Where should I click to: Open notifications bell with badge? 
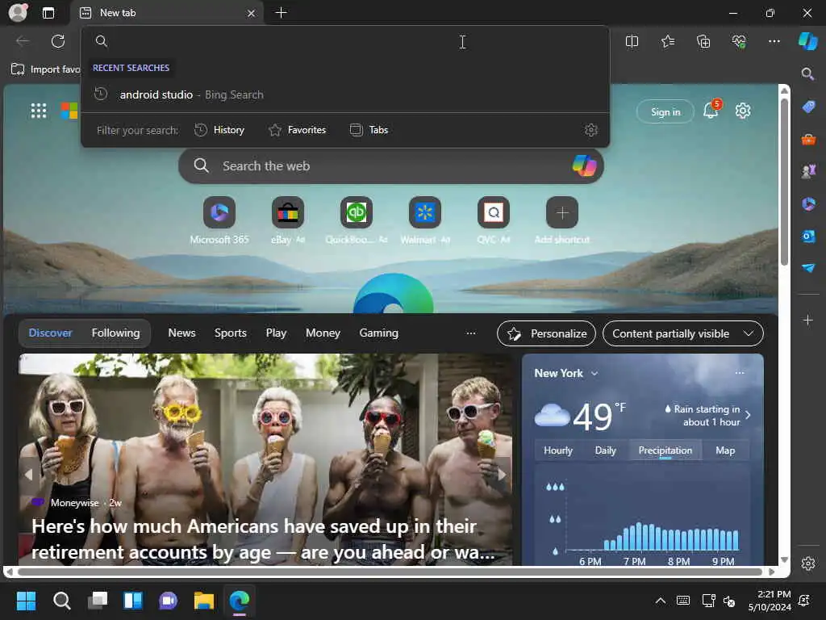(711, 109)
